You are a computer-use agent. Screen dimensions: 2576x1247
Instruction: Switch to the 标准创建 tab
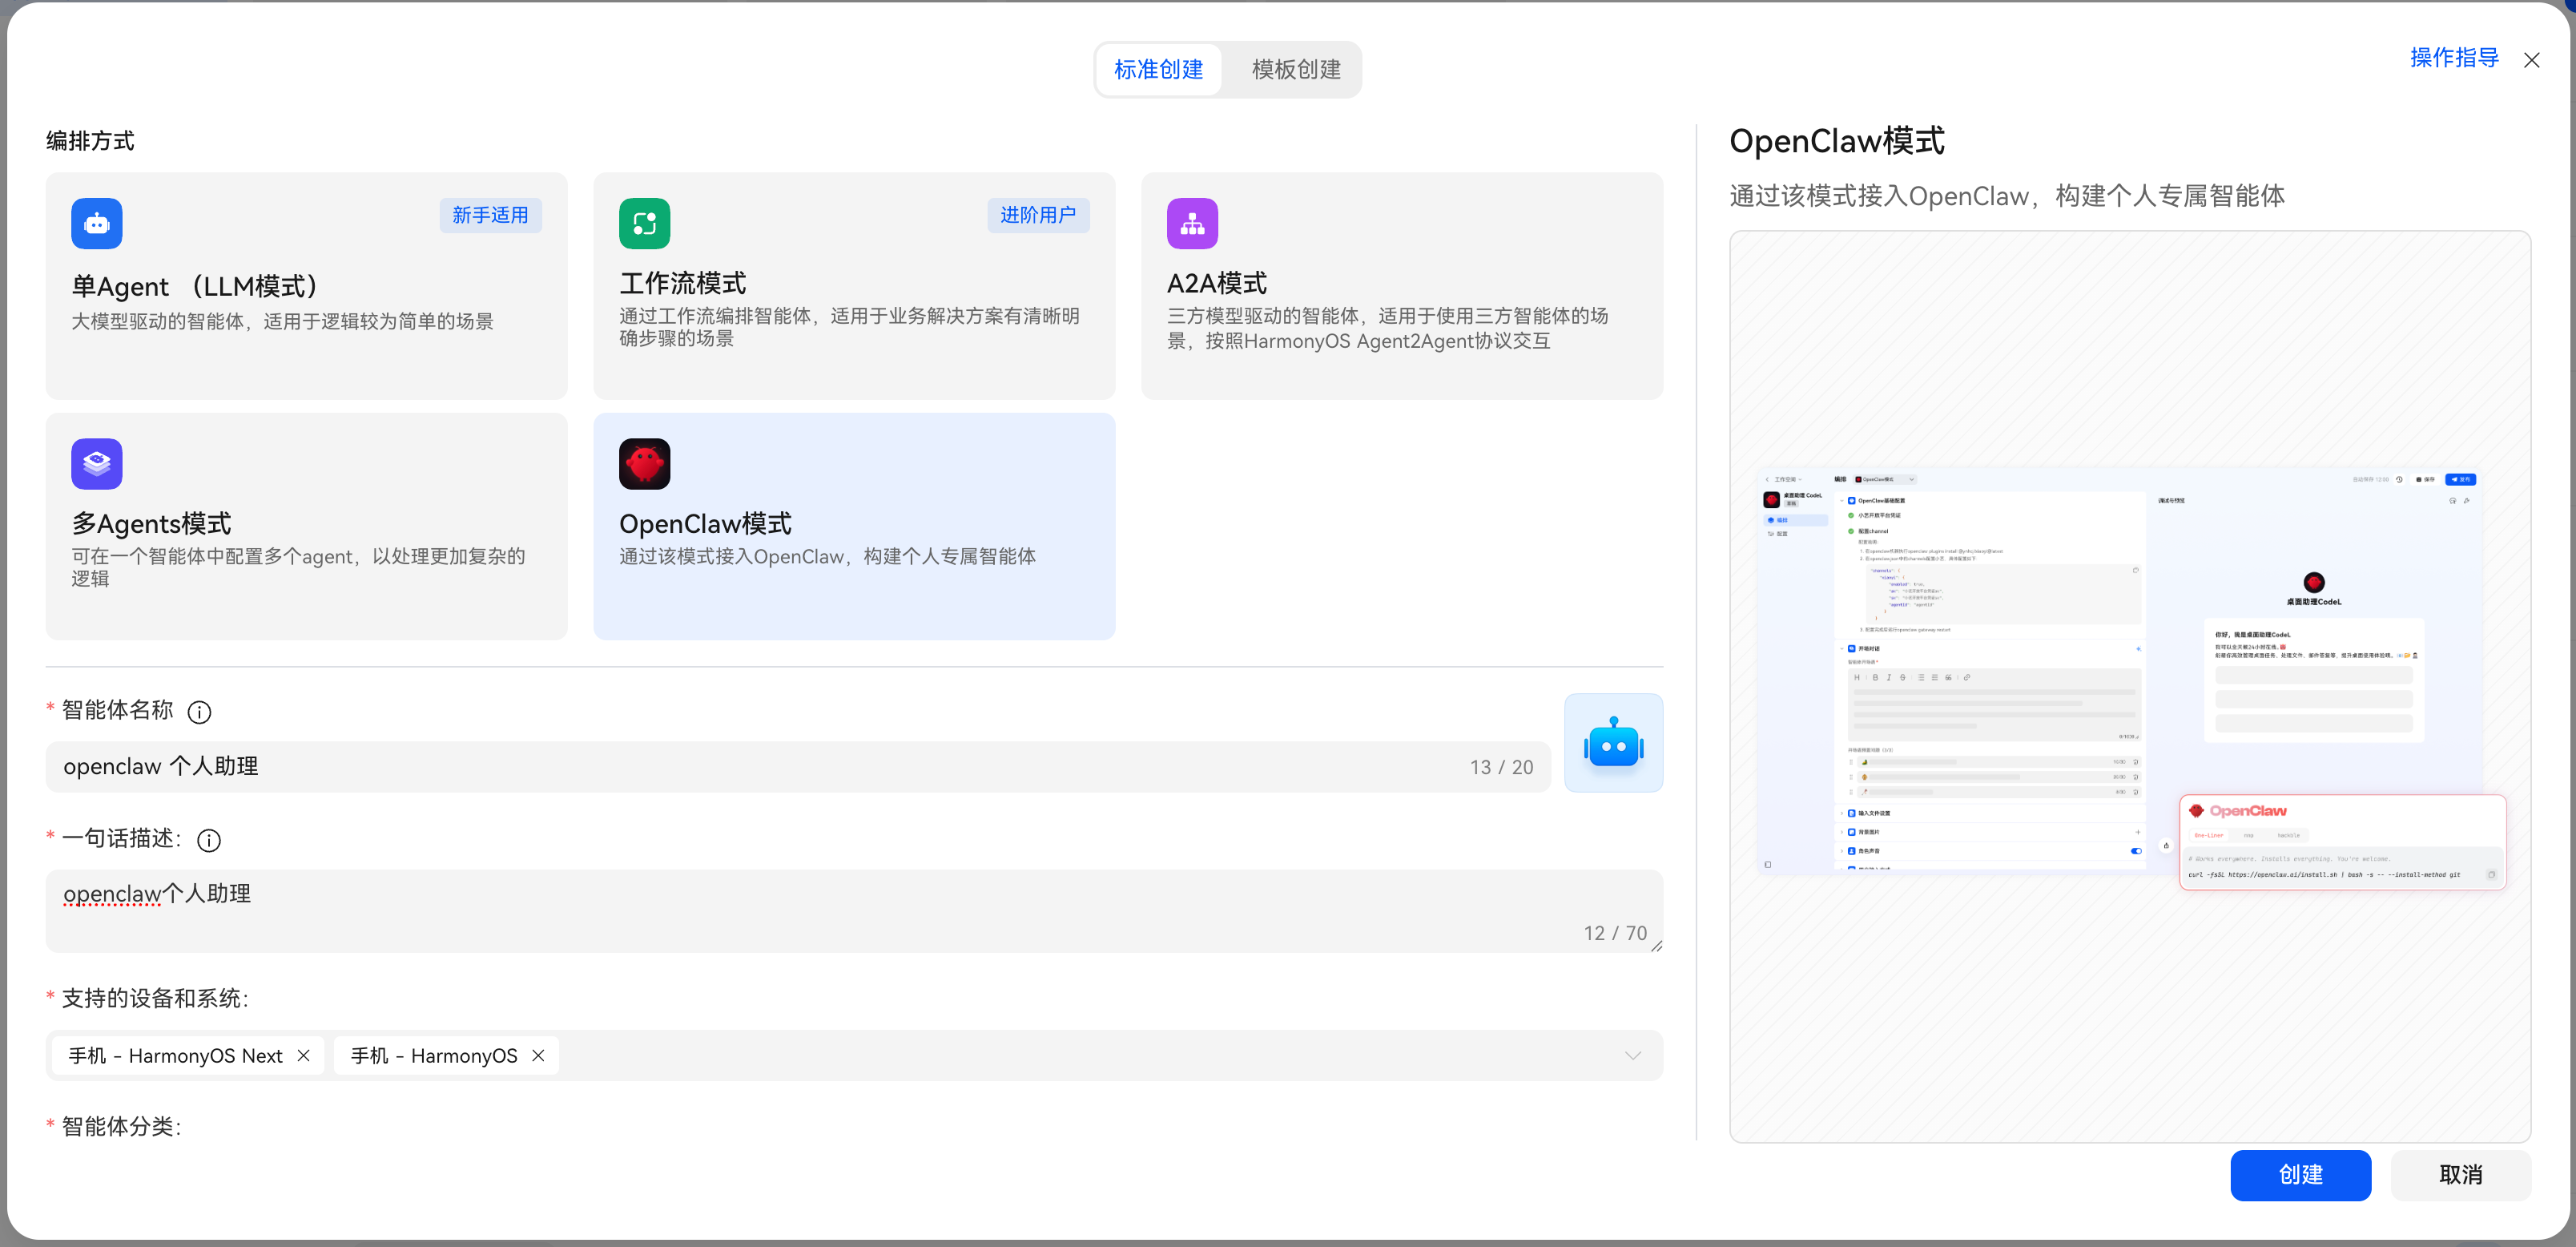click(1158, 69)
